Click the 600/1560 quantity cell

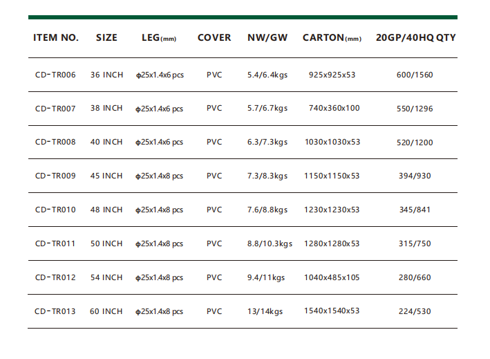415,75
